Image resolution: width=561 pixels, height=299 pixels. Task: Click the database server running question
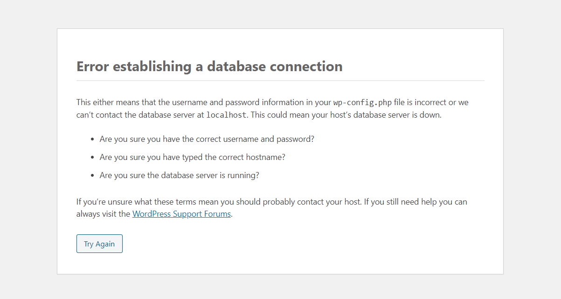179,175
